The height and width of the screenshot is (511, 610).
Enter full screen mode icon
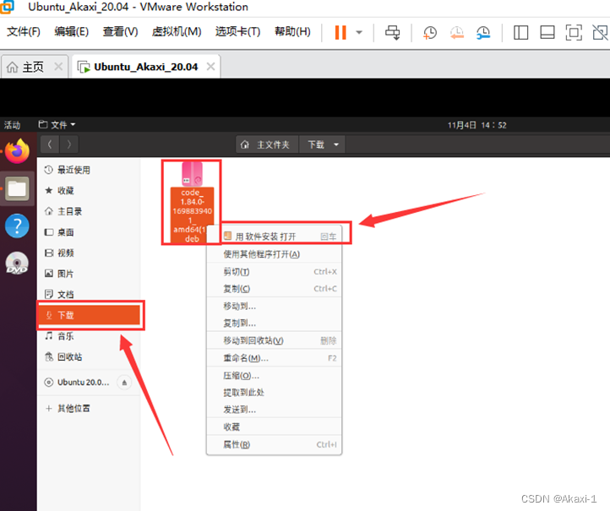coord(574,33)
